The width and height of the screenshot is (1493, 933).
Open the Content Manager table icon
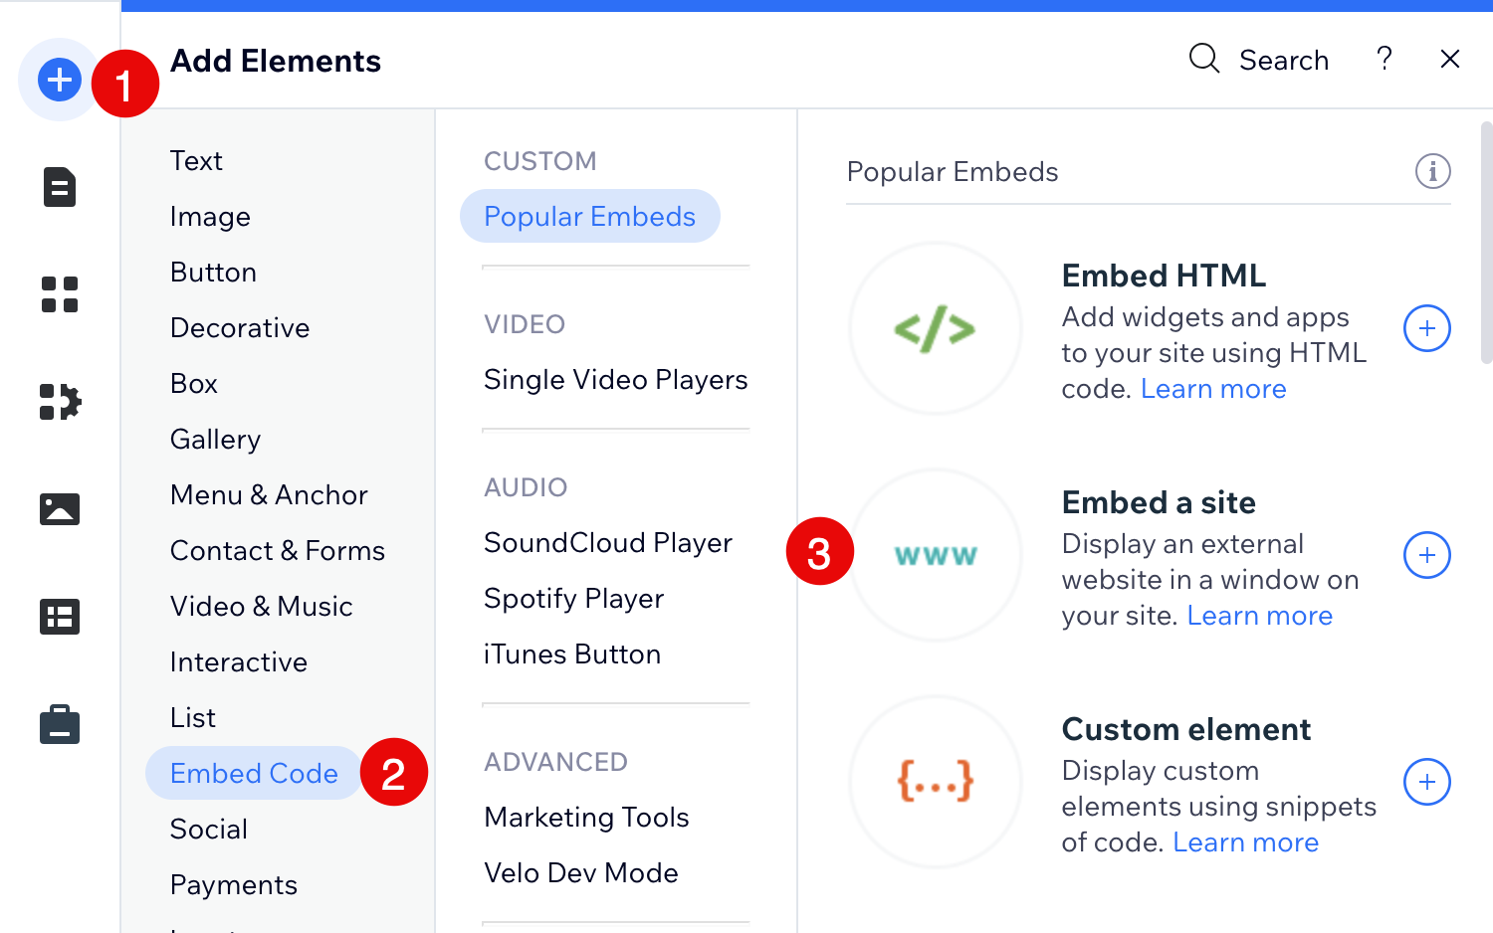coord(60,617)
